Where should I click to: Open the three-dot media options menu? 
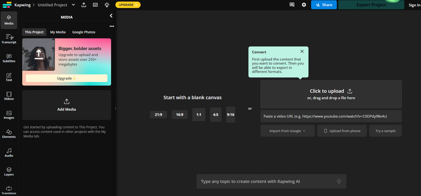112,26
